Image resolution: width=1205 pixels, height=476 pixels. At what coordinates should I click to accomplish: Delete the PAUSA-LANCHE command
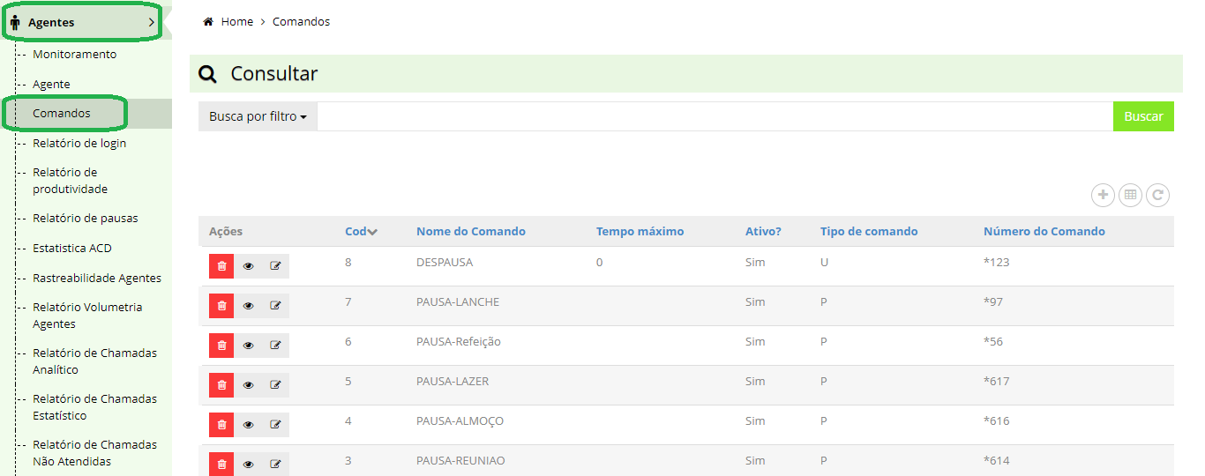point(221,306)
